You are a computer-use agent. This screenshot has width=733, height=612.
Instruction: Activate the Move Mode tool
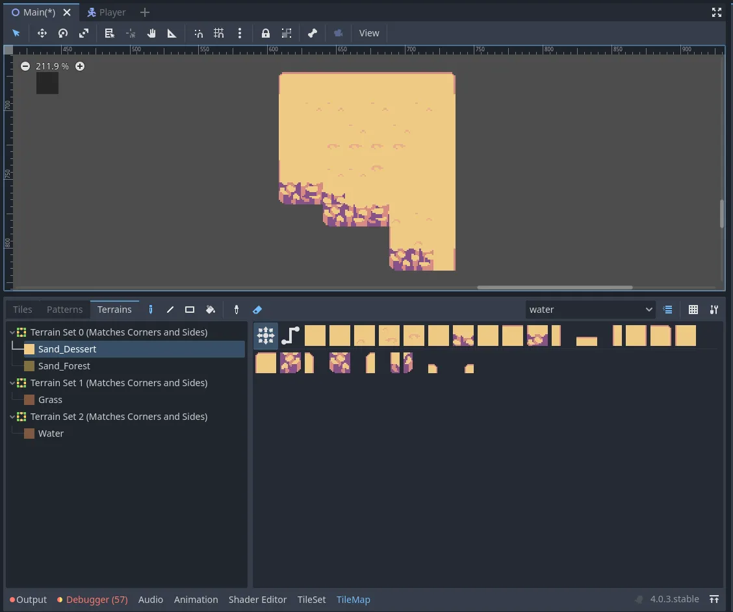(42, 33)
